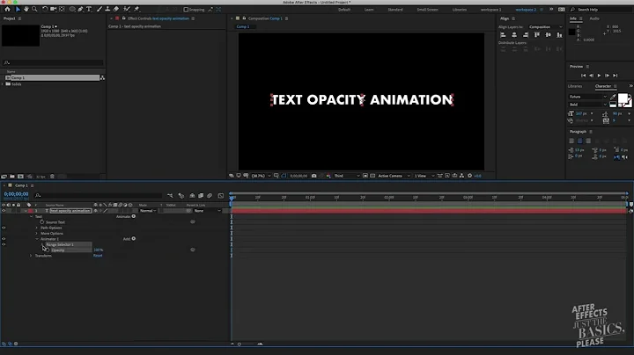Jump to the first frame in Preview
The height and width of the screenshot is (355, 634).
[x=583, y=76]
